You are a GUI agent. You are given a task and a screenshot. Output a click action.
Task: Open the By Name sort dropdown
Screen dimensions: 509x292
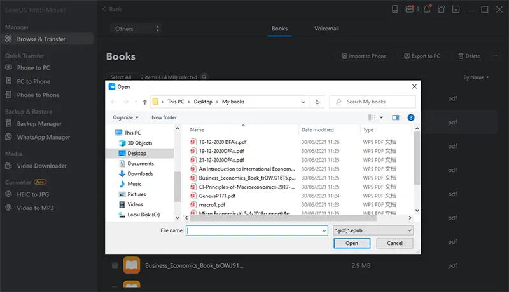pyautogui.click(x=476, y=77)
